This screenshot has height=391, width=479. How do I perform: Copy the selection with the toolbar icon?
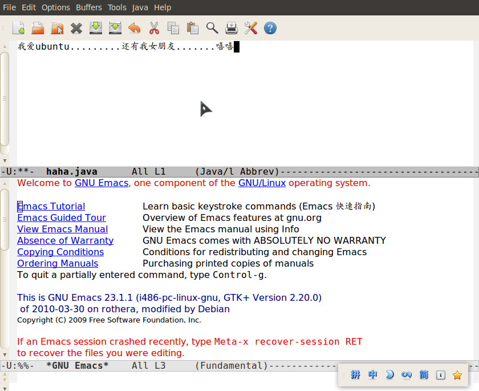(x=173, y=28)
